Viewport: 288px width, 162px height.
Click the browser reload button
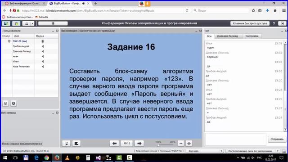(187, 10)
